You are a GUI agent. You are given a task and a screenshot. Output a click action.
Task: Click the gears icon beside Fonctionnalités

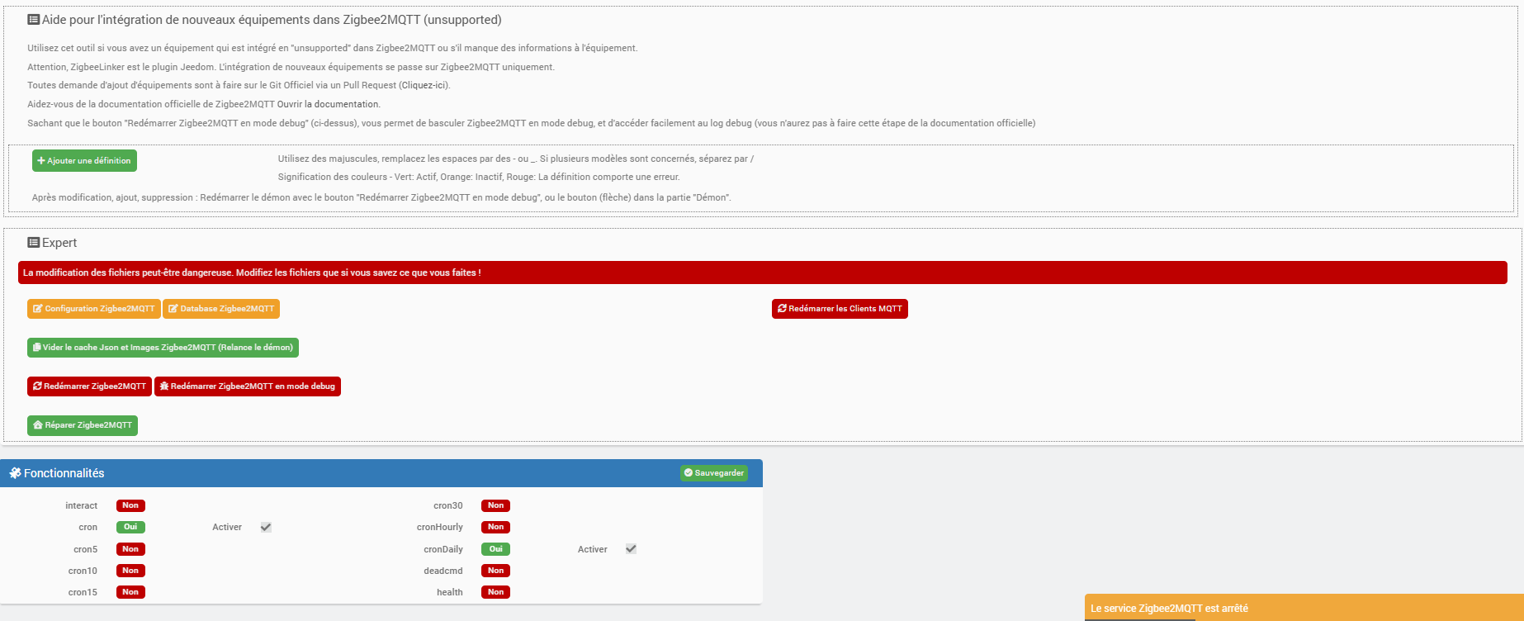click(15, 473)
